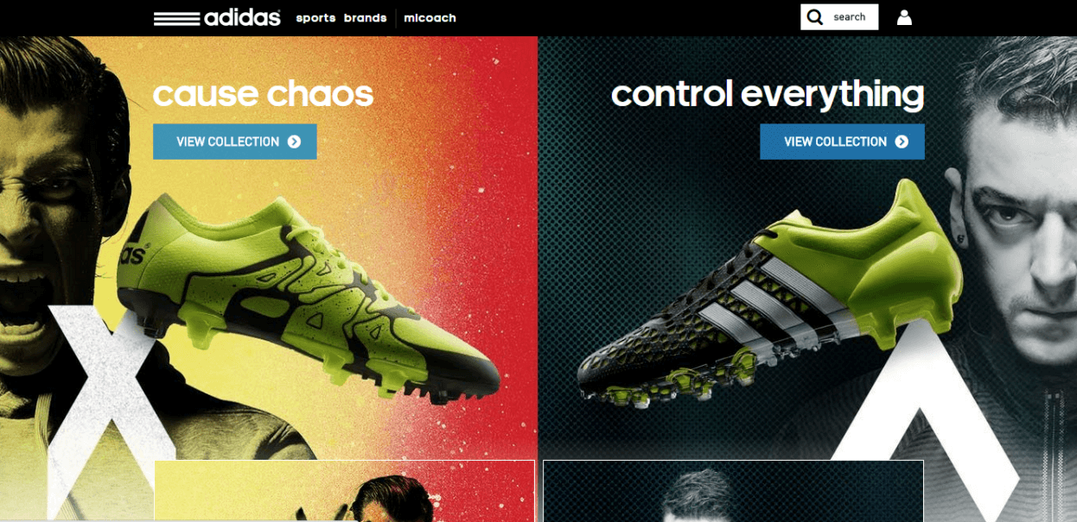View collection under control everything
The width and height of the screenshot is (1077, 522).
842,142
